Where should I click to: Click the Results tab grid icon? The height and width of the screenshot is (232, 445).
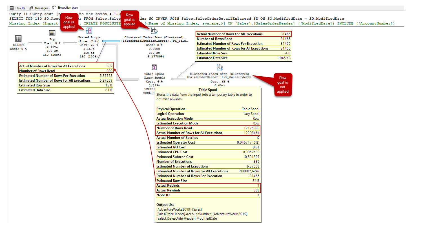[x=12, y=8]
